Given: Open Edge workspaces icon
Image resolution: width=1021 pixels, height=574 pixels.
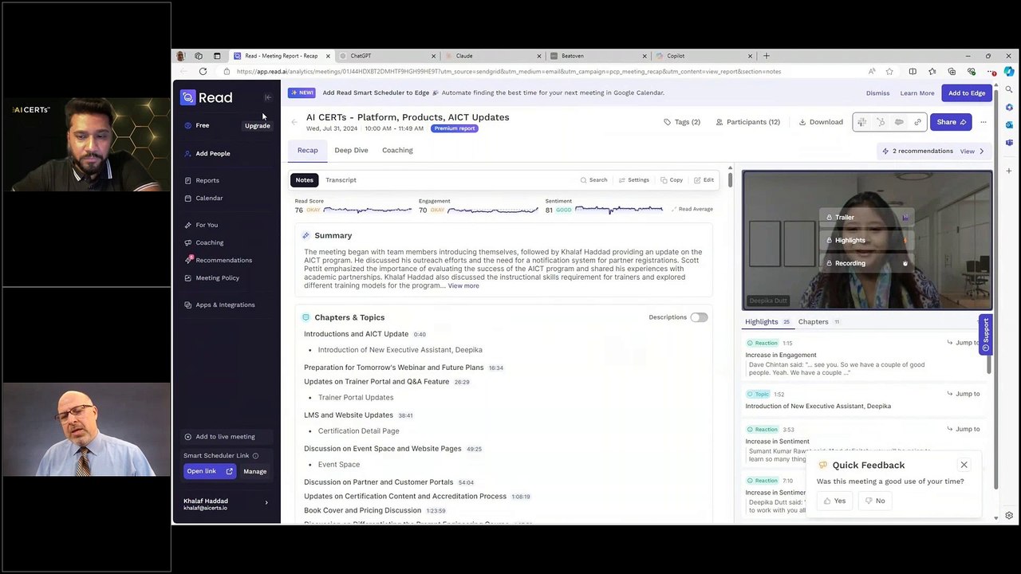Looking at the screenshot, I should (199, 56).
